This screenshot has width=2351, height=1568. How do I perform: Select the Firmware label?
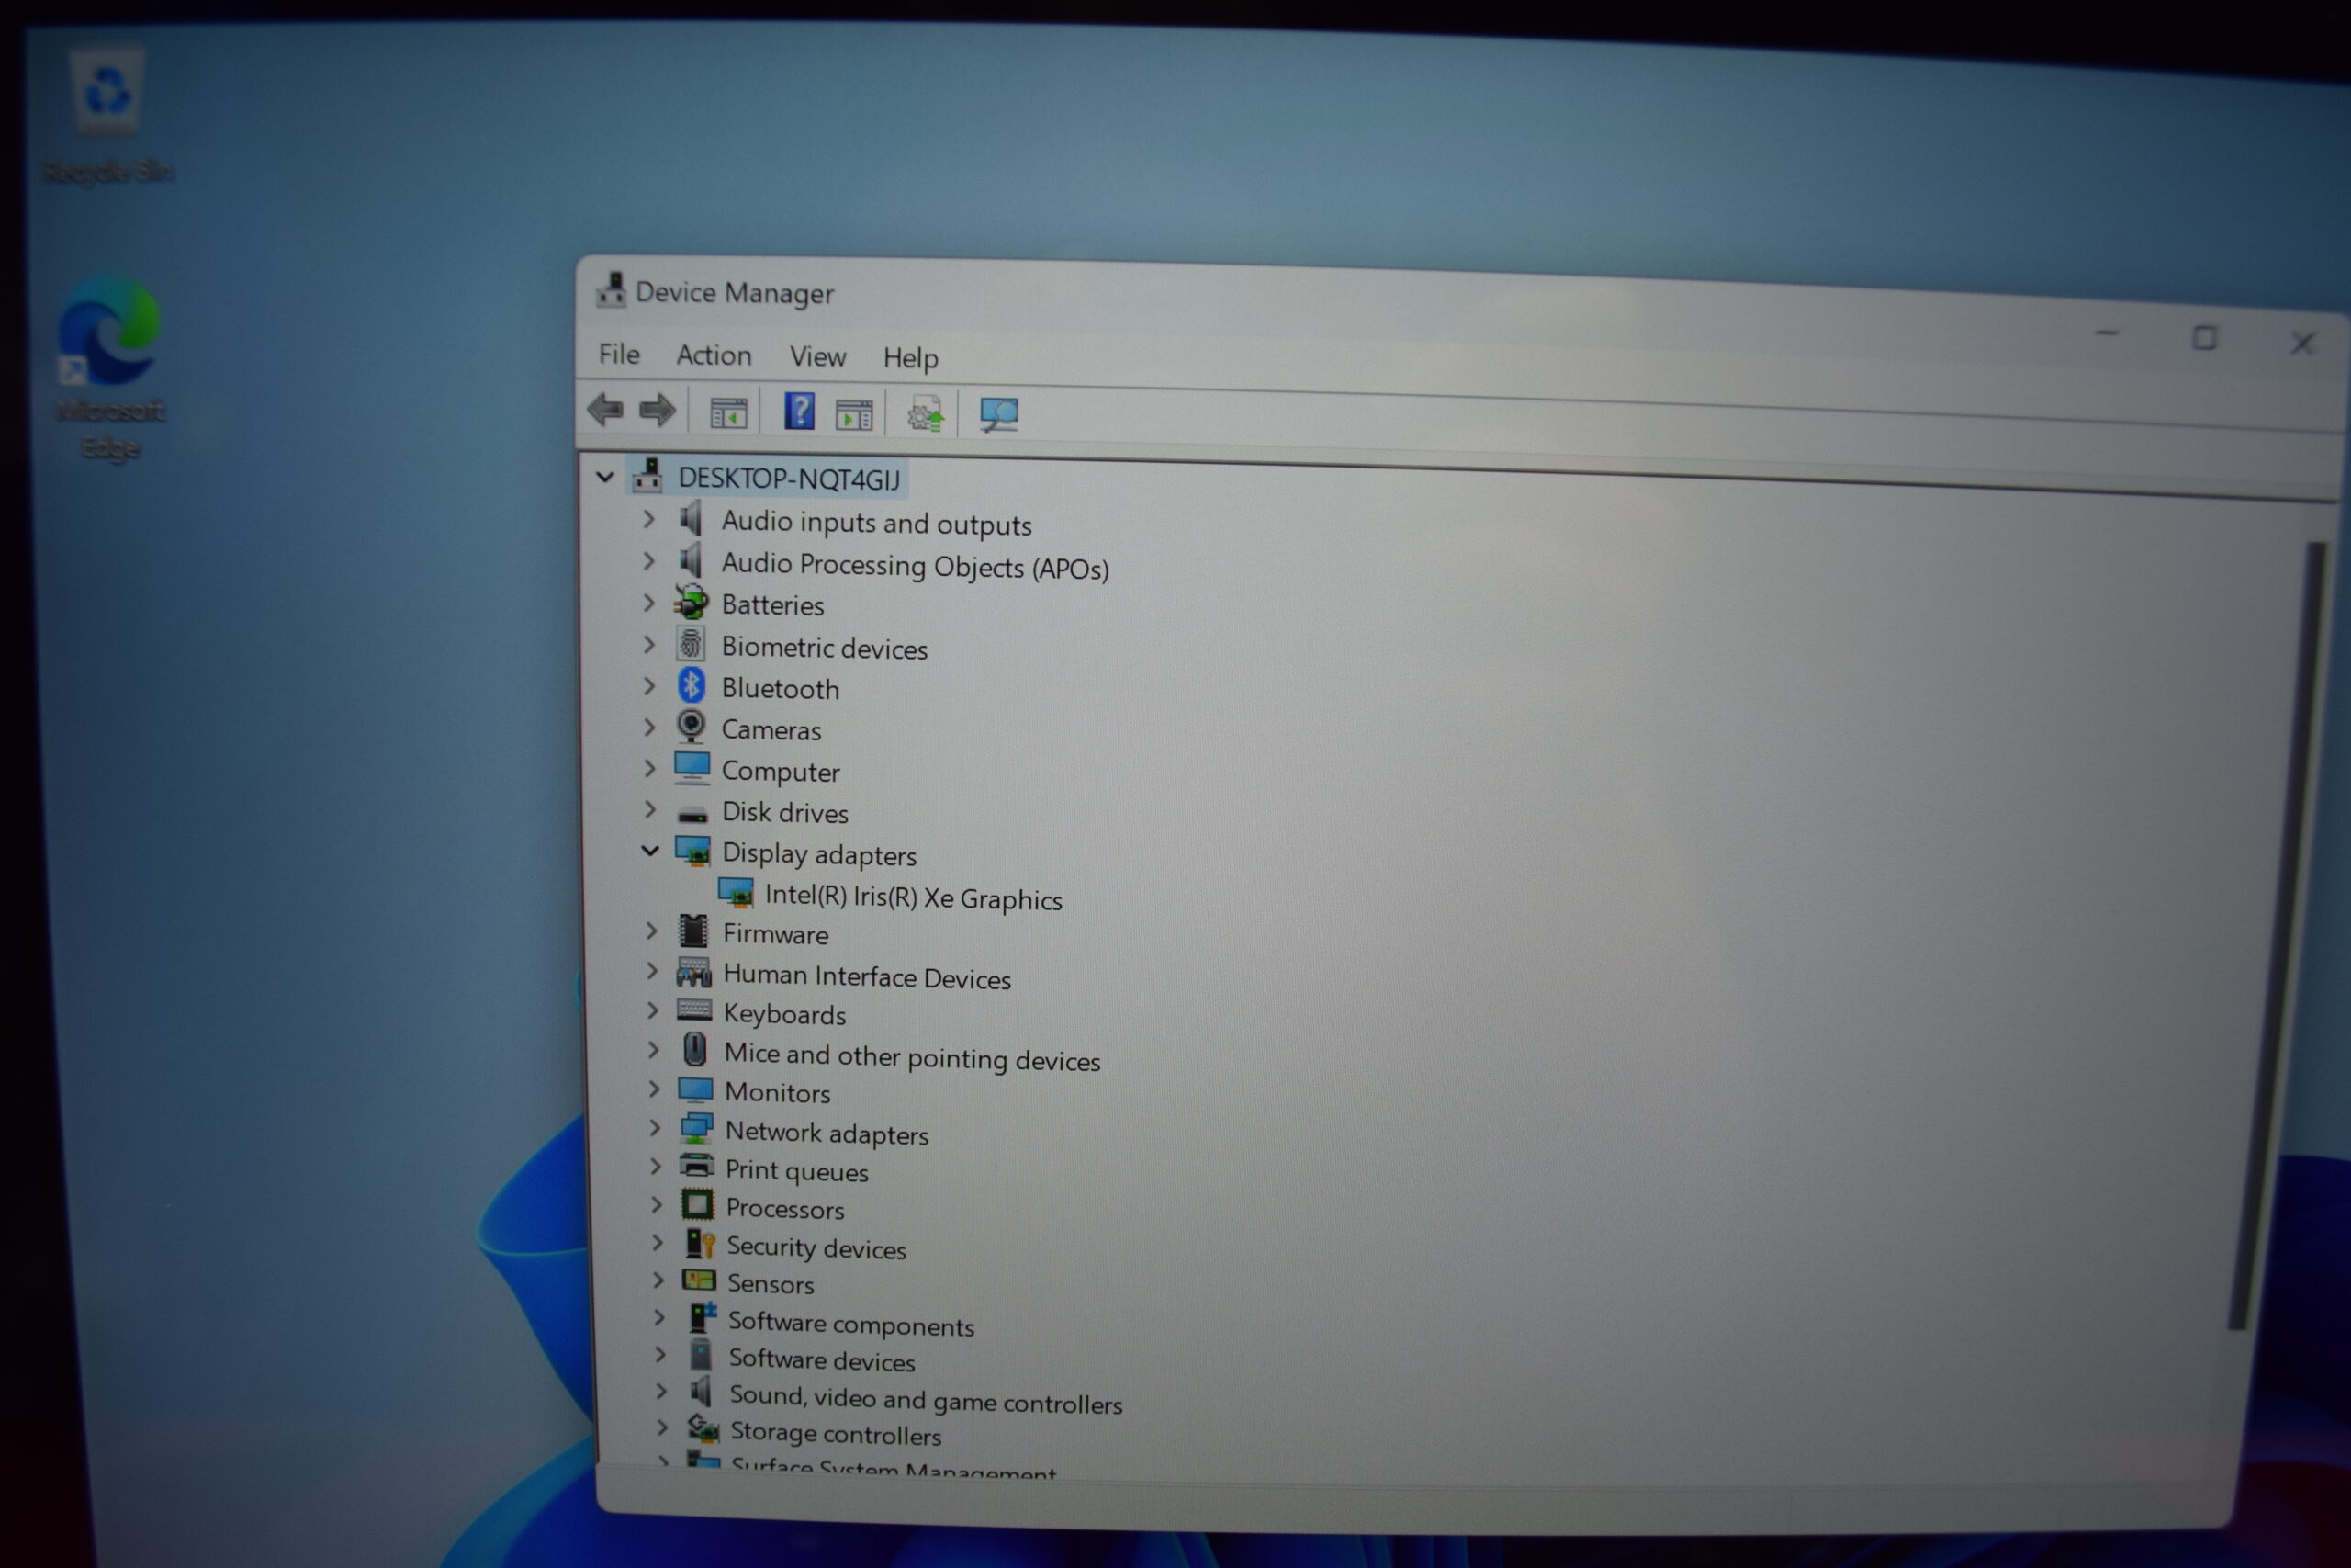pos(776,934)
